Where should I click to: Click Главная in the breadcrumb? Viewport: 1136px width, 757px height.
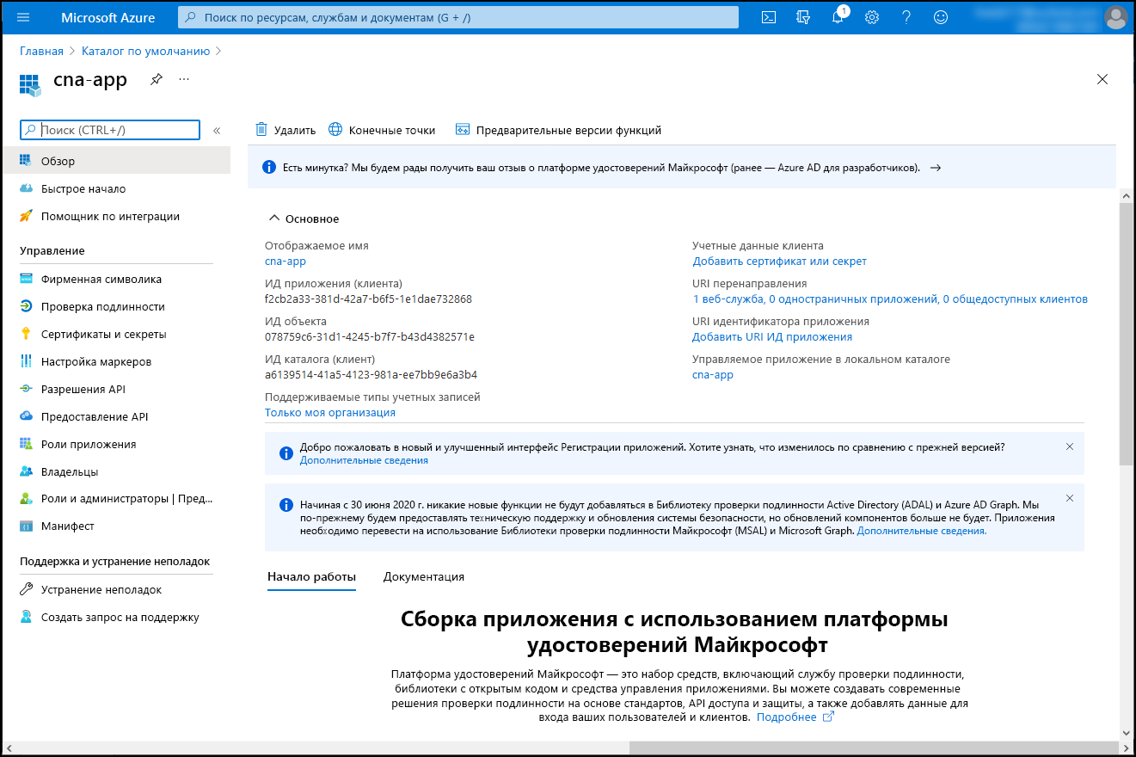click(x=41, y=51)
